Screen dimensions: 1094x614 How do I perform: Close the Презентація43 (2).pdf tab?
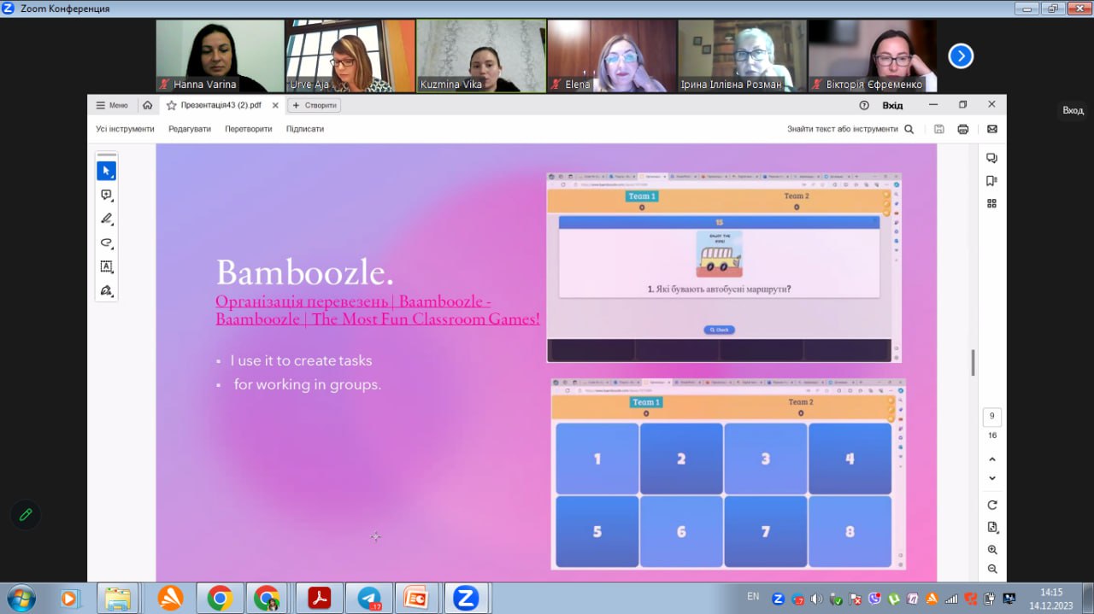[275, 105]
